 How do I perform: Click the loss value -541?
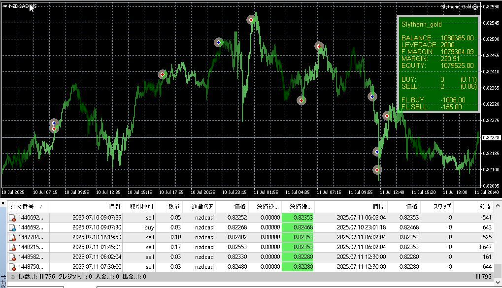tap(486, 218)
